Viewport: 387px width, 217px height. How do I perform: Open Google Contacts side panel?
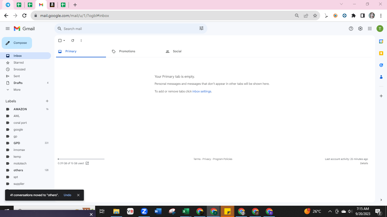[381, 77]
